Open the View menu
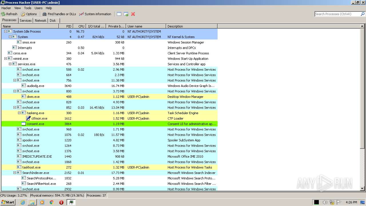Screen dimensions: 366x206 pos(17,8)
